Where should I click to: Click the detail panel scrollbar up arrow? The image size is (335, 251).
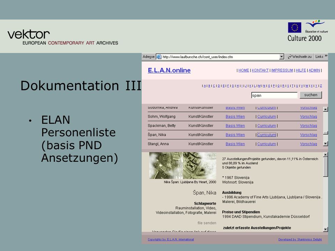pos(325,154)
